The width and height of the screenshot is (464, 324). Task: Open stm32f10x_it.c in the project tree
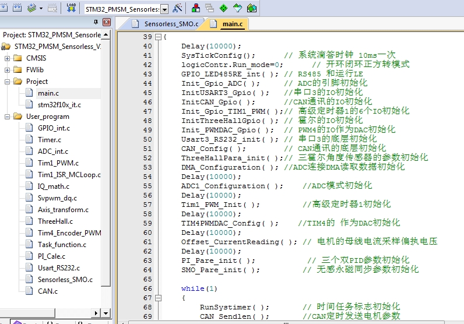pyautogui.click(x=59, y=105)
